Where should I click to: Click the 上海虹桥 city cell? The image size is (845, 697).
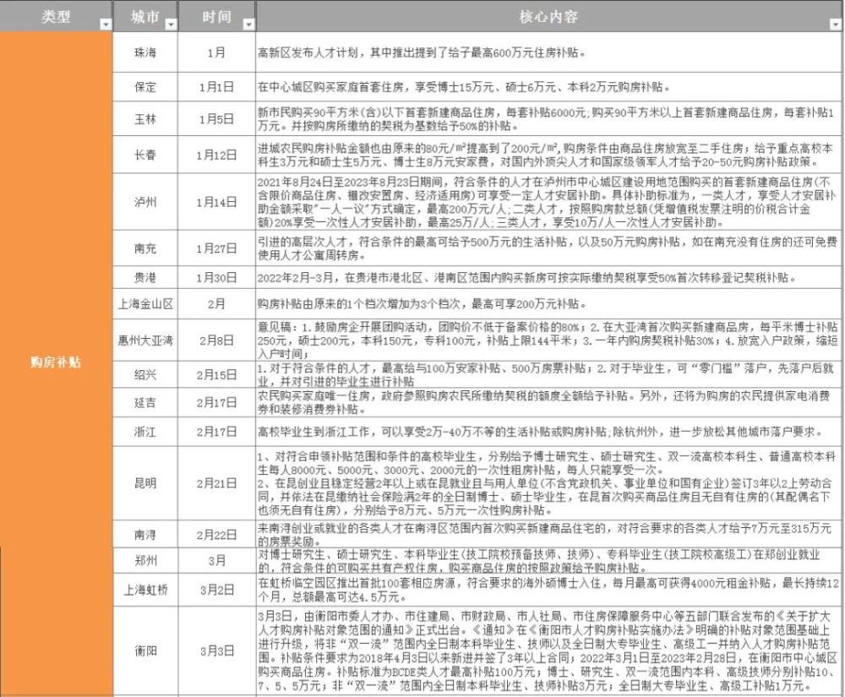(145, 590)
